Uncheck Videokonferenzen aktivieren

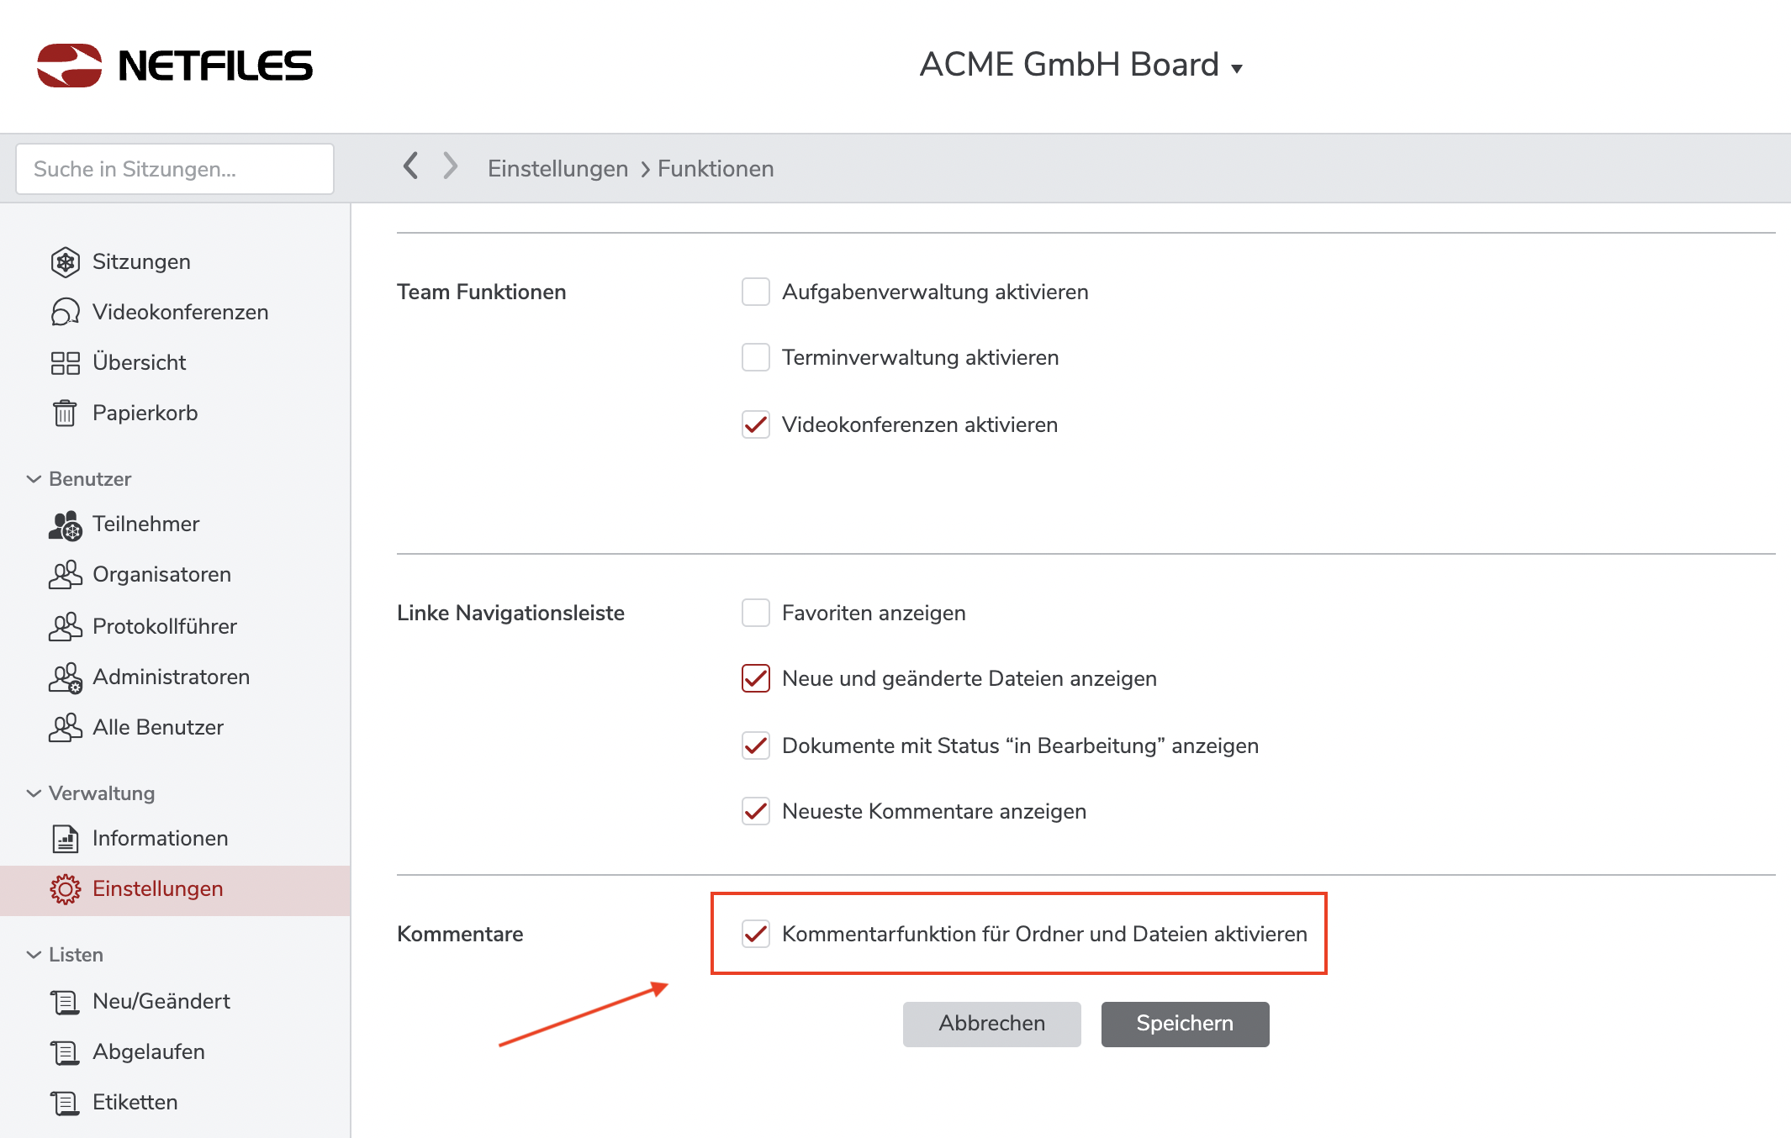click(x=755, y=424)
